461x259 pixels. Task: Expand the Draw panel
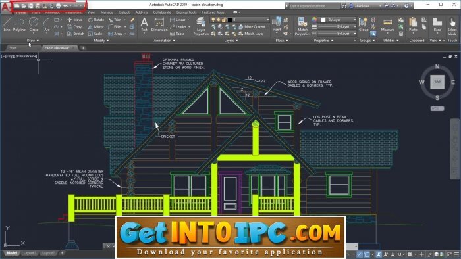[x=33, y=41]
